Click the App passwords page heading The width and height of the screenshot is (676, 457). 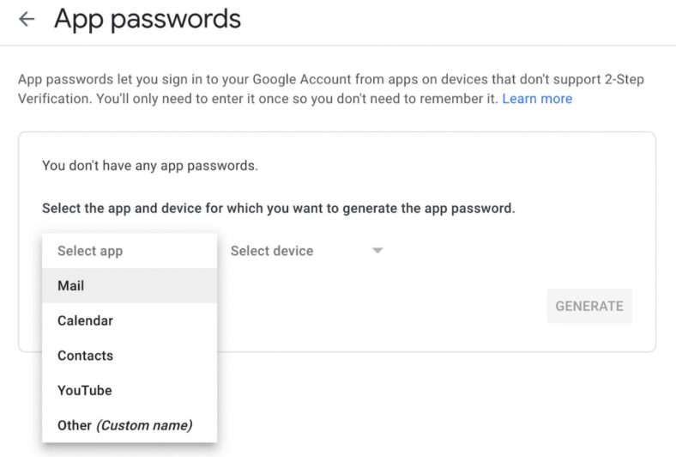[148, 19]
